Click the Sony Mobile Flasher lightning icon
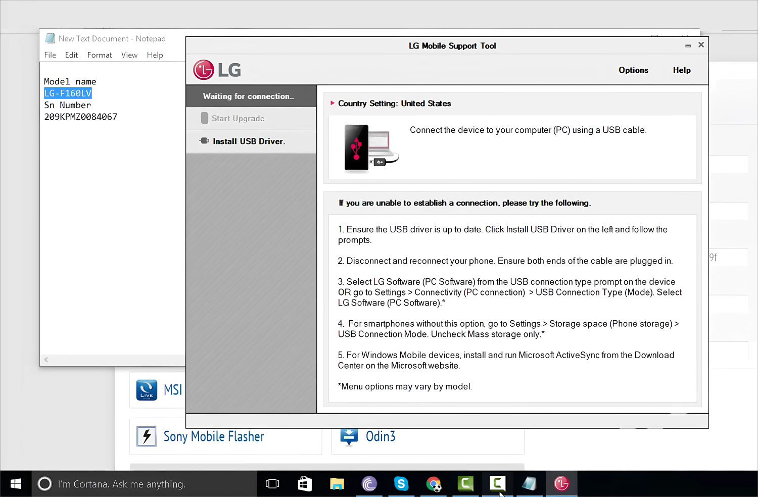The image size is (758, 497). tap(147, 436)
